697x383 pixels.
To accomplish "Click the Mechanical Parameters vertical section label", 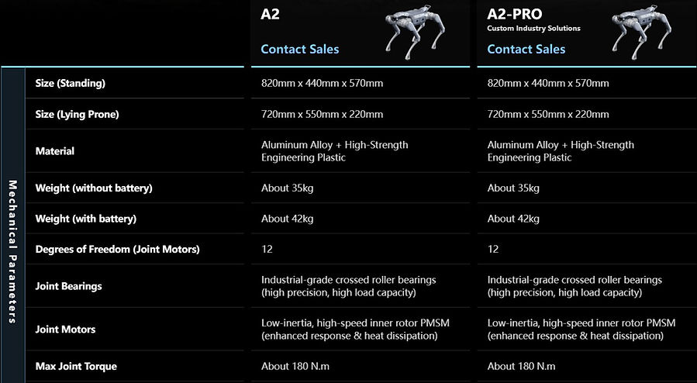I will tap(12, 251).
